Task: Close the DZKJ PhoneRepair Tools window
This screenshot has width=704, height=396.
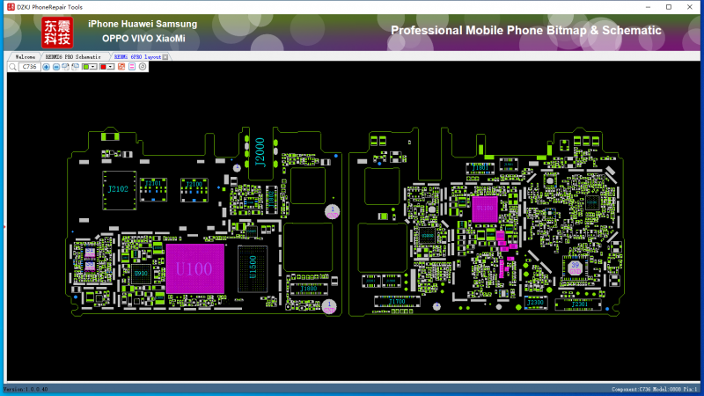Action: [690, 7]
